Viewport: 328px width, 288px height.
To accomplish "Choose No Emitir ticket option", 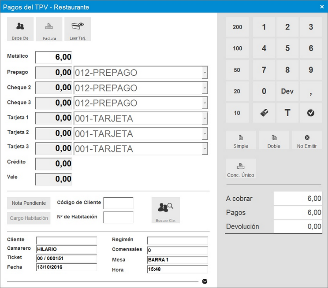I will click(x=307, y=140).
